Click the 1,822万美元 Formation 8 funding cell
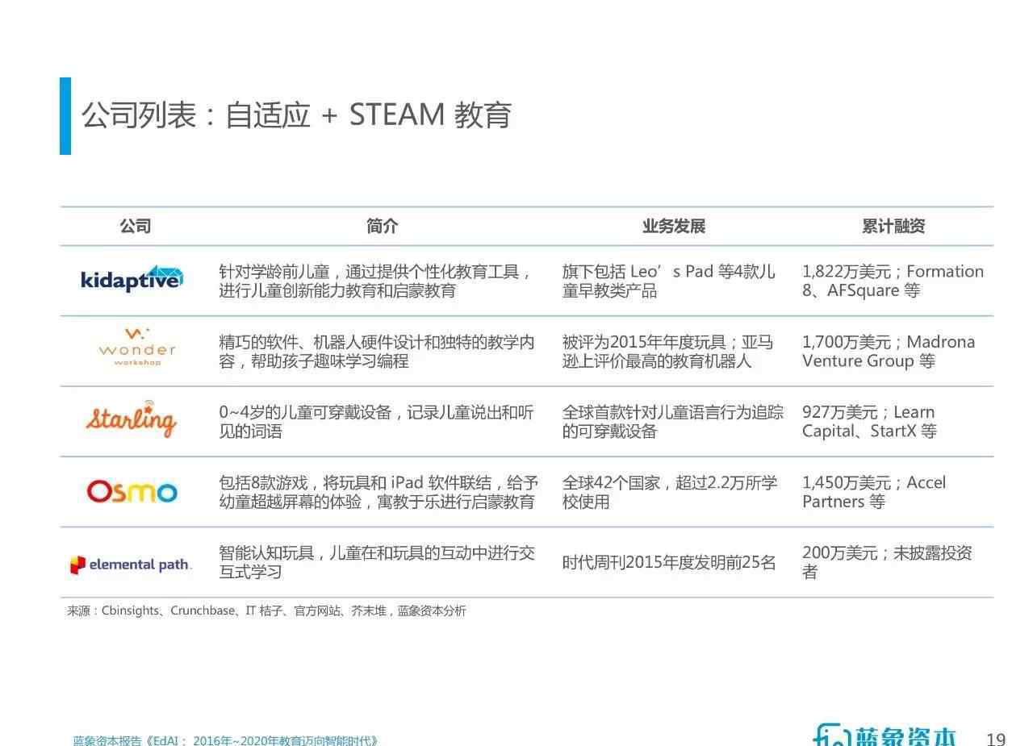 (x=893, y=281)
